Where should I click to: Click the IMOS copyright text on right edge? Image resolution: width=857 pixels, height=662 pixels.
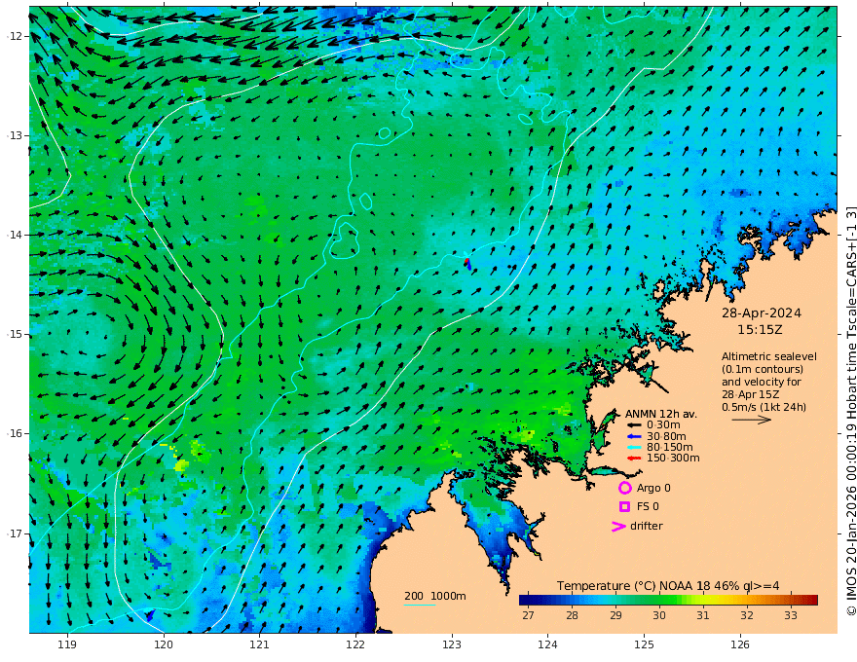click(851, 411)
